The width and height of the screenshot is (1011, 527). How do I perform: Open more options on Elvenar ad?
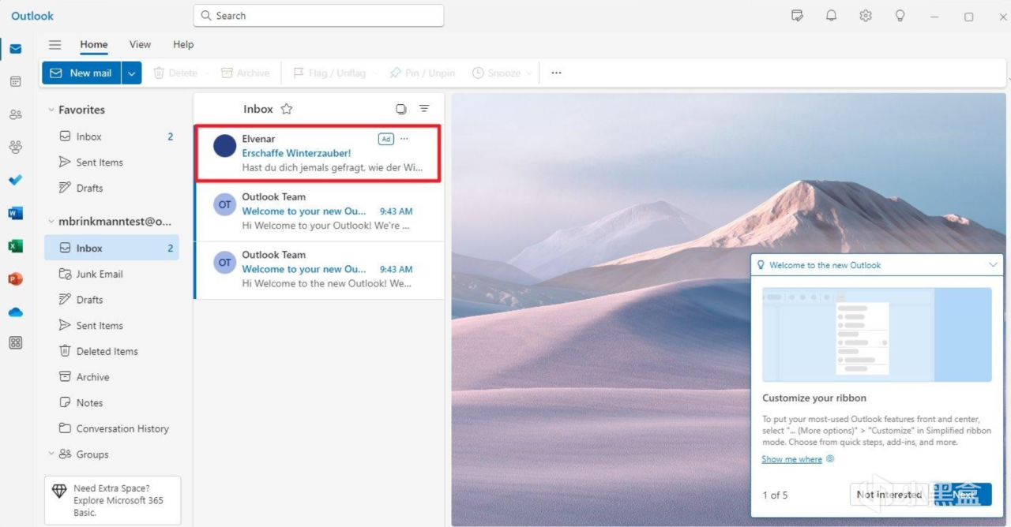[x=404, y=139]
